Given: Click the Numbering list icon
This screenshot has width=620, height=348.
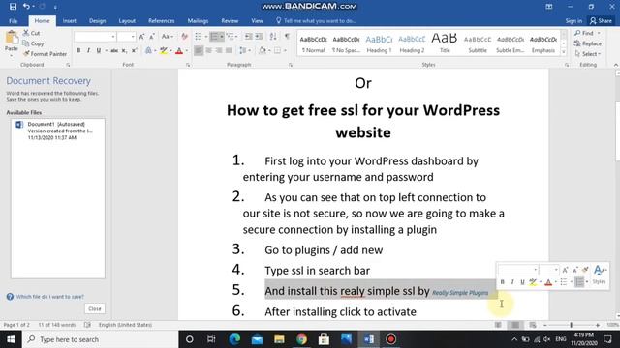Looking at the screenshot, I should pos(214,37).
